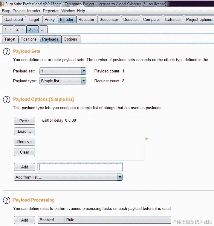Open the Project options tab
Viewport: 214px width, 226px height.
point(199,19)
